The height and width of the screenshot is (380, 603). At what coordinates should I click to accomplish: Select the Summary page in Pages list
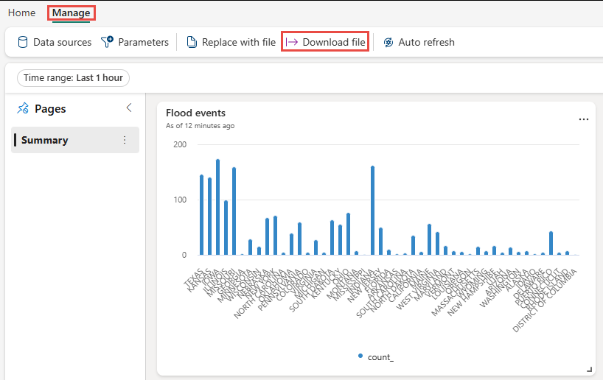coord(75,140)
